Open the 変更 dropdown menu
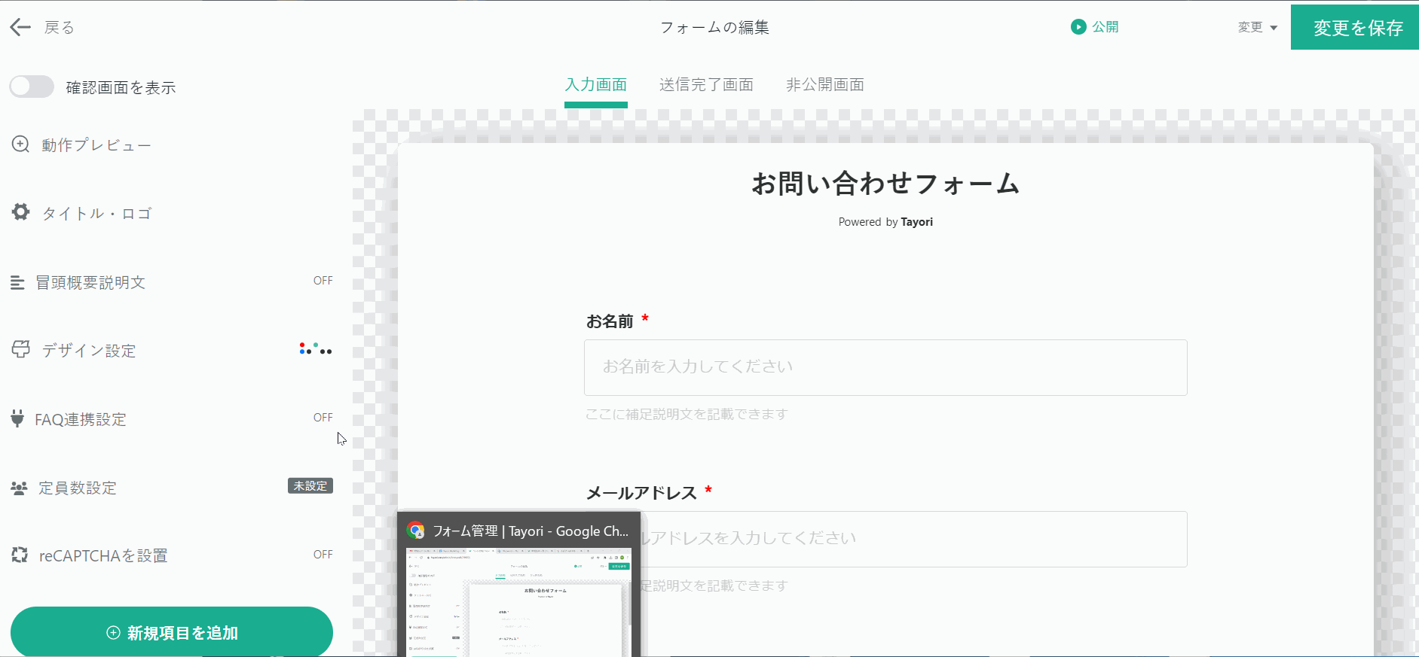Viewport: 1419px width, 657px height. click(1257, 28)
